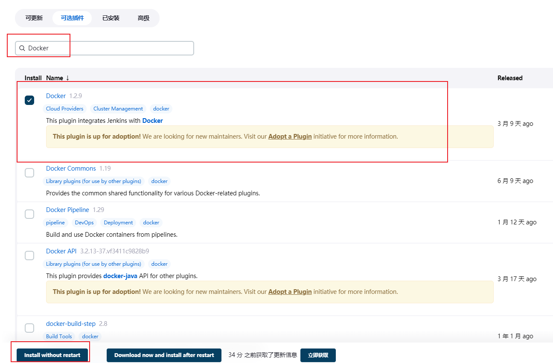553x363 pixels.
Task: Check the Docker Commons plugin checkbox
Action: (x=29, y=173)
